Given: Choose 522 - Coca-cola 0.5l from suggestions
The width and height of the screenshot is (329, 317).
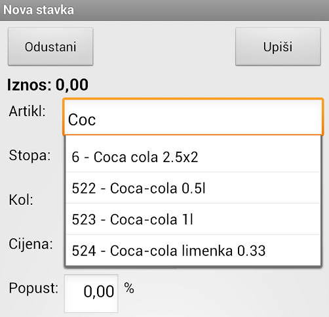Looking at the screenshot, I should pos(193,188).
